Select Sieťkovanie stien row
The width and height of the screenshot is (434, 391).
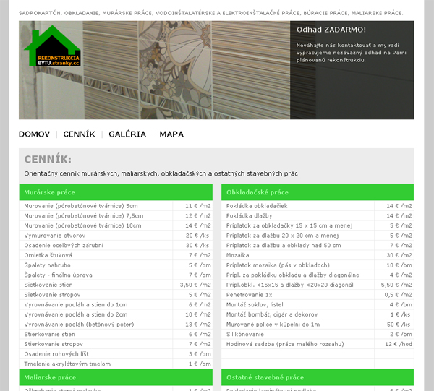116,285
